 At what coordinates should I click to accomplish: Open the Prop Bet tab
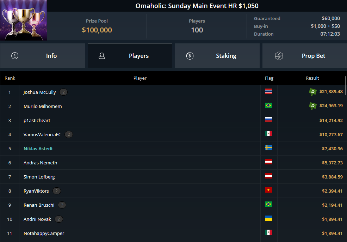(305, 56)
